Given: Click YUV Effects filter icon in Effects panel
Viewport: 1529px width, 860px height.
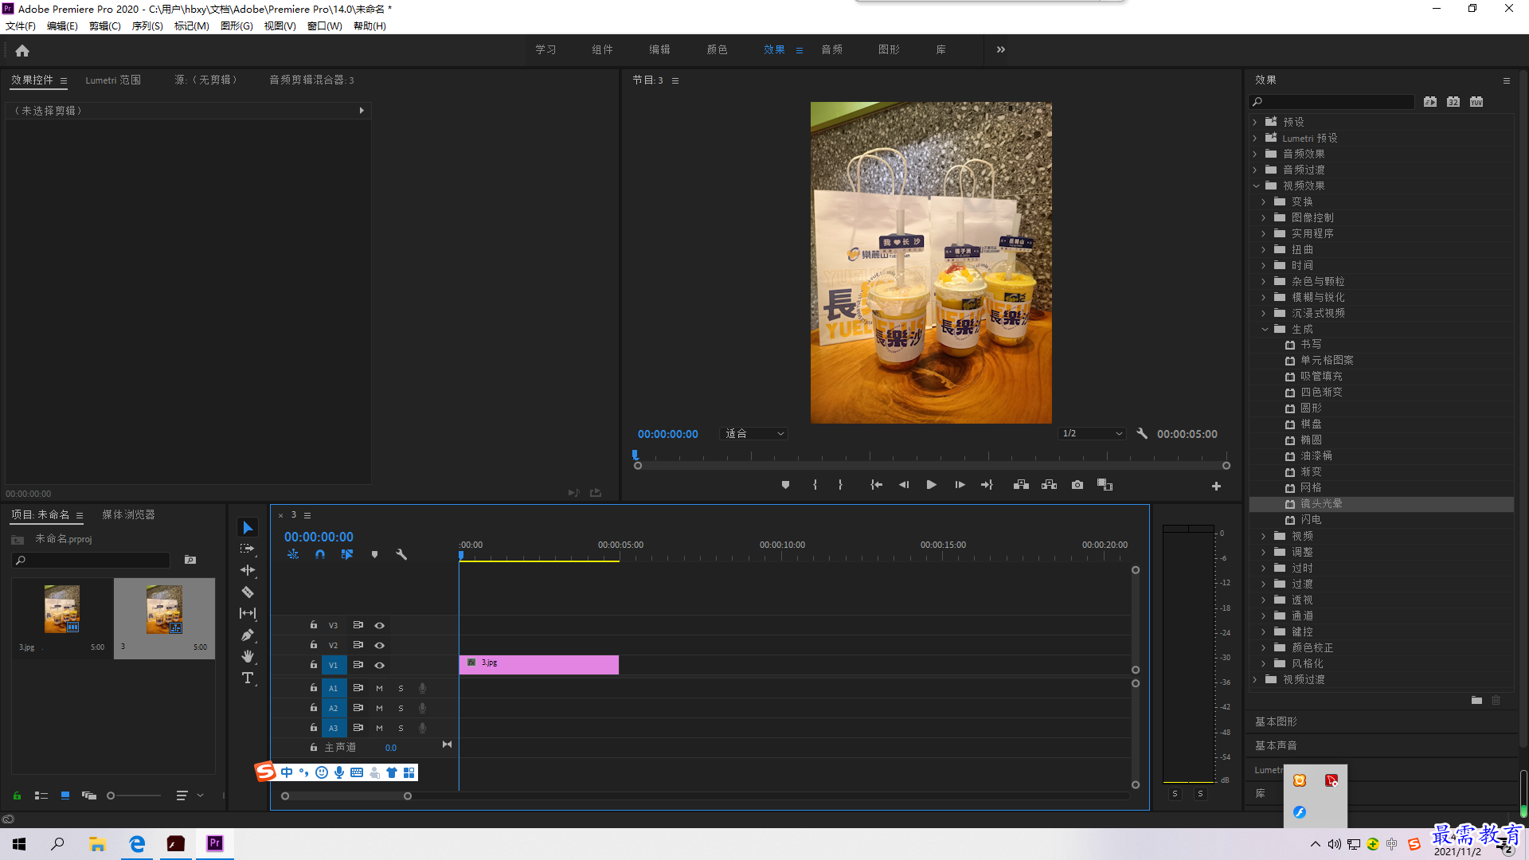Looking at the screenshot, I should tap(1476, 102).
